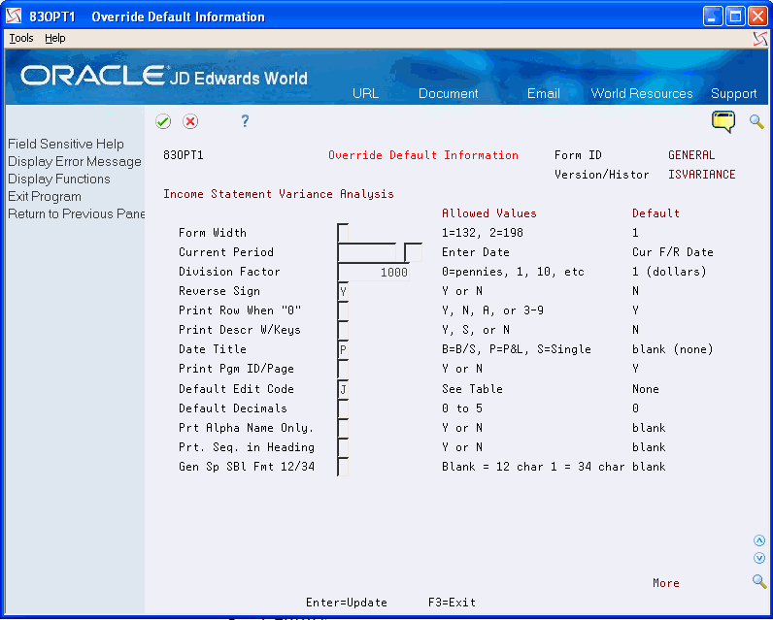Click the scroll up arrow icon
This screenshot has width=773, height=620.
pyautogui.click(x=759, y=540)
